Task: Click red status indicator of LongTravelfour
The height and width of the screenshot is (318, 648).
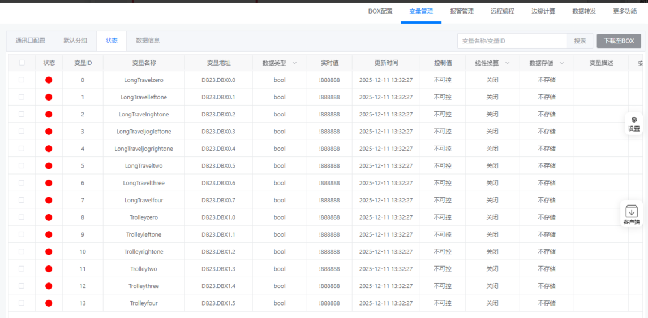Action: [49, 201]
